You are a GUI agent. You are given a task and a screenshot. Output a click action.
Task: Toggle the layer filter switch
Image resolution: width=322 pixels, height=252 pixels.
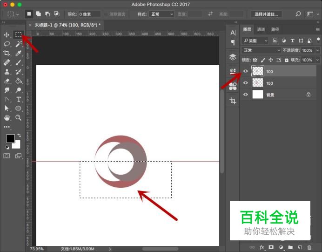point(318,40)
